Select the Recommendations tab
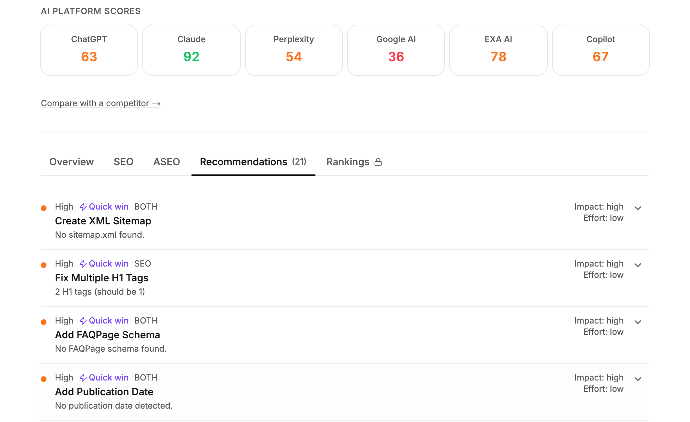Viewport: 690px width, 422px height. [253, 162]
